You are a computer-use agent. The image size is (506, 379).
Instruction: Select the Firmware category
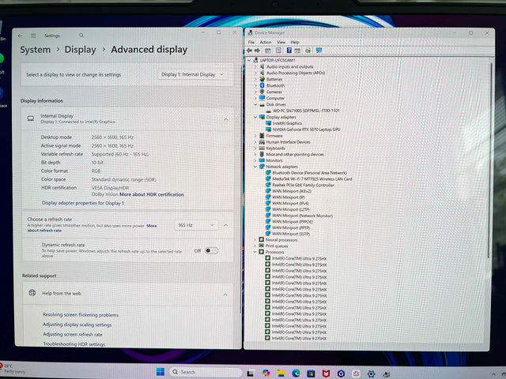pyautogui.click(x=274, y=136)
